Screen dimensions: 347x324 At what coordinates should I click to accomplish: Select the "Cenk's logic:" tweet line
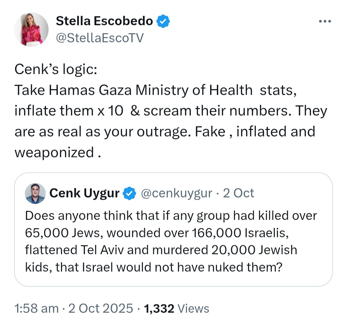tap(56, 69)
